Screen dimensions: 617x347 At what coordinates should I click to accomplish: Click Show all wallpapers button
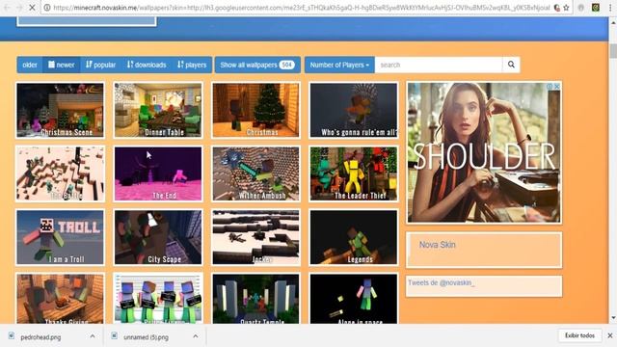click(x=257, y=65)
